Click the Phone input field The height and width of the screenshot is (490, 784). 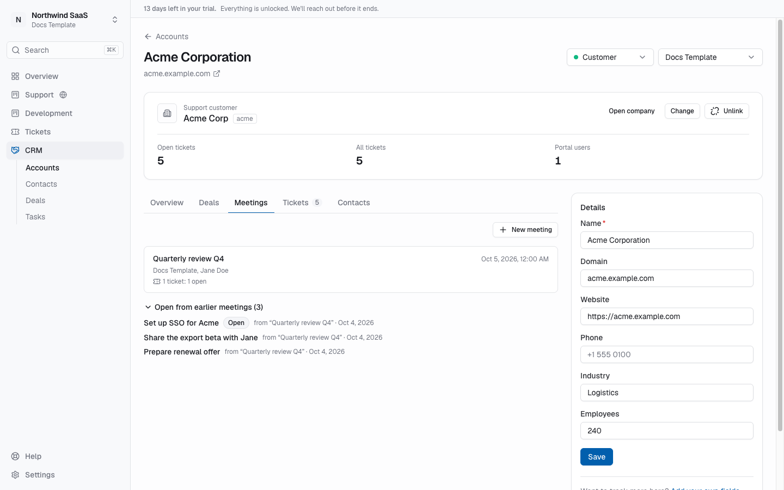tap(667, 354)
